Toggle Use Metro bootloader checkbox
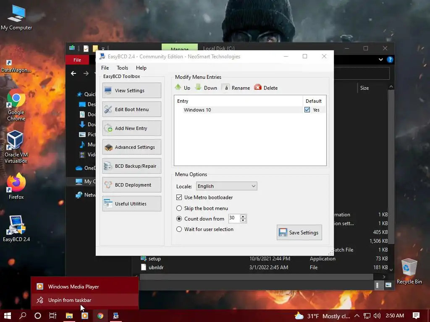The height and width of the screenshot is (322, 430). tap(179, 197)
